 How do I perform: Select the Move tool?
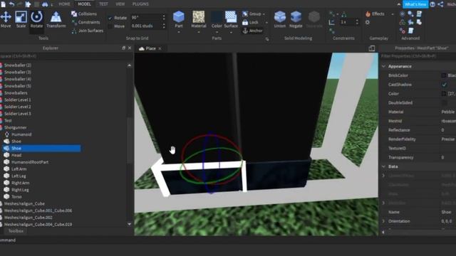pyautogui.click(x=6, y=20)
